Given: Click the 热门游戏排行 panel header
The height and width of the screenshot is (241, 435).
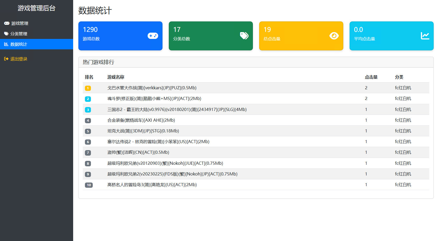Looking at the screenshot, I should 98,62.
